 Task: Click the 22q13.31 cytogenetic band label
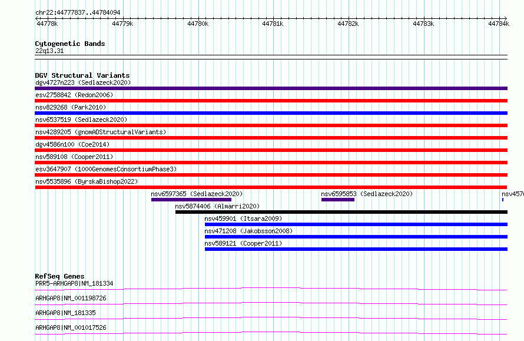click(49, 51)
